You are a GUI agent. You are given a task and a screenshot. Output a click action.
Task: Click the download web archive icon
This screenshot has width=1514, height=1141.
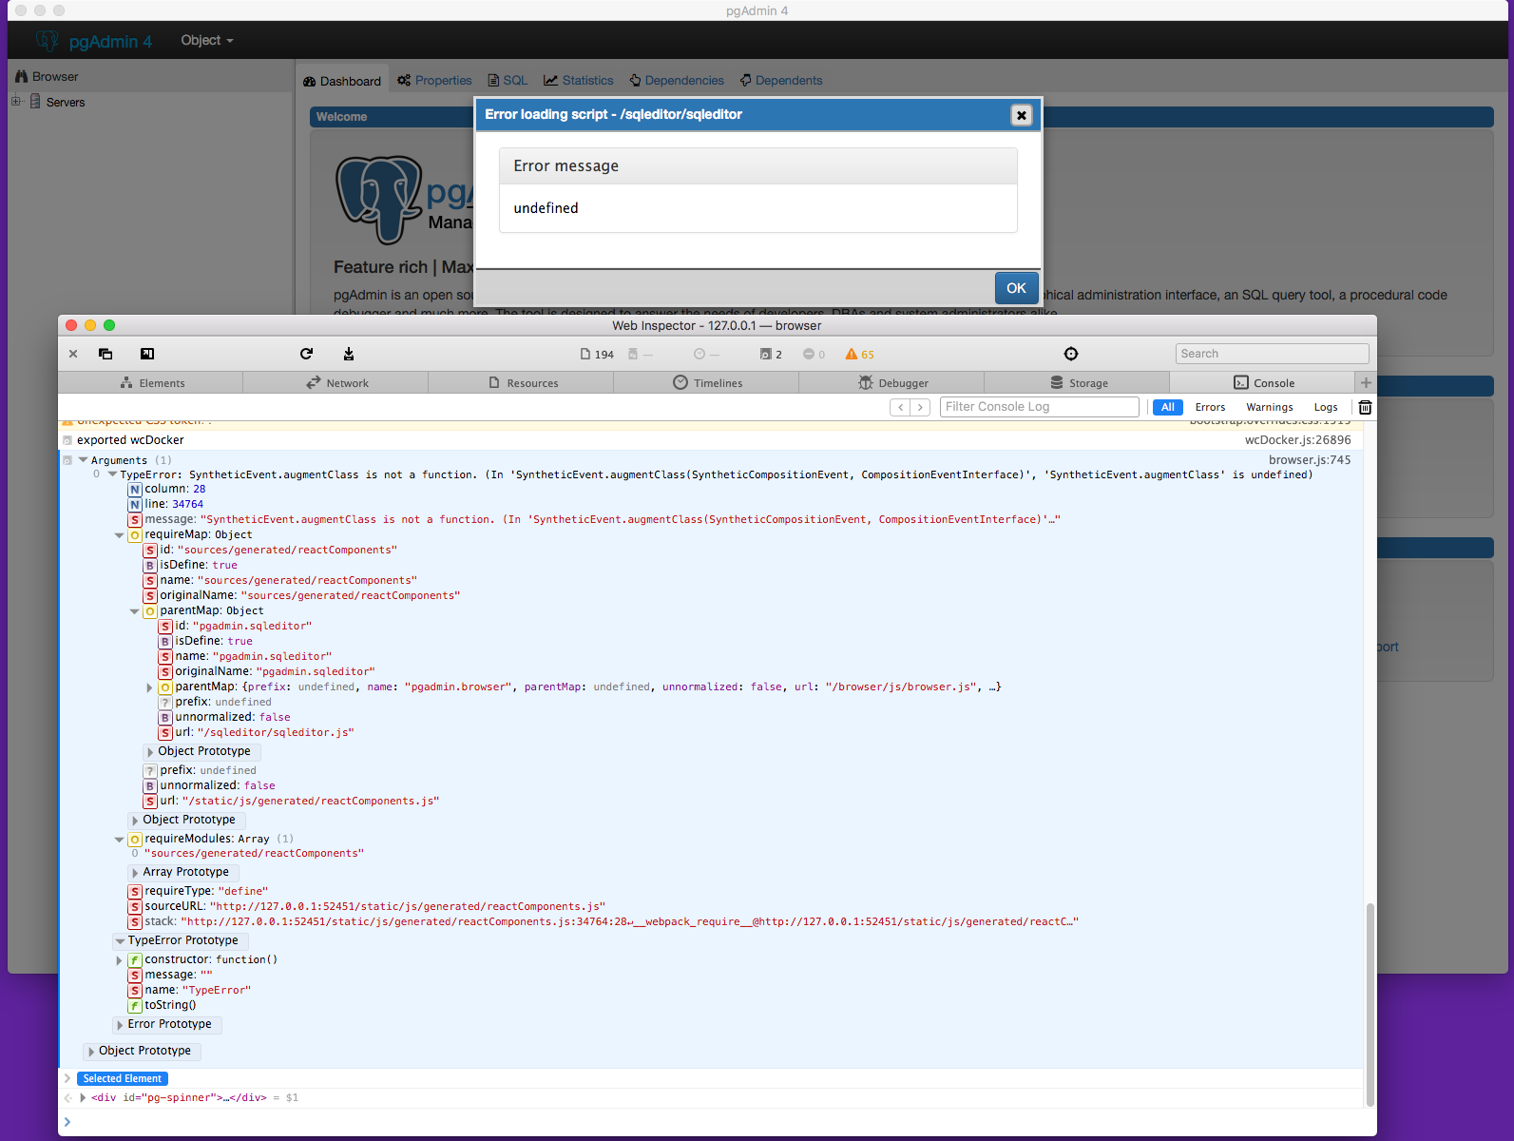[349, 354]
